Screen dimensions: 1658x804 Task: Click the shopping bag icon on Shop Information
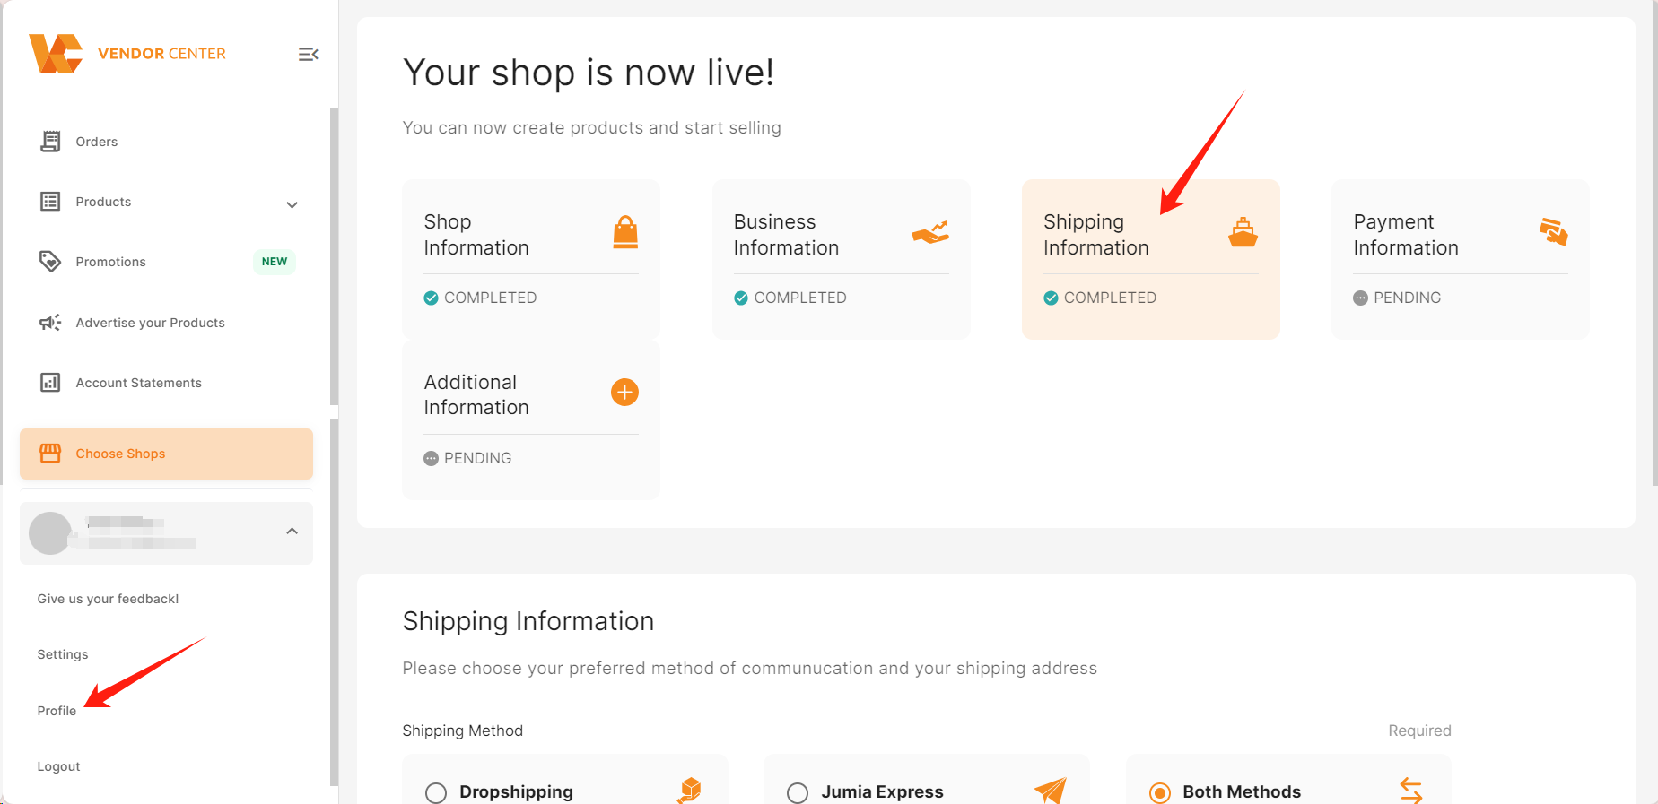pyautogui.click(x=625, y=232)
